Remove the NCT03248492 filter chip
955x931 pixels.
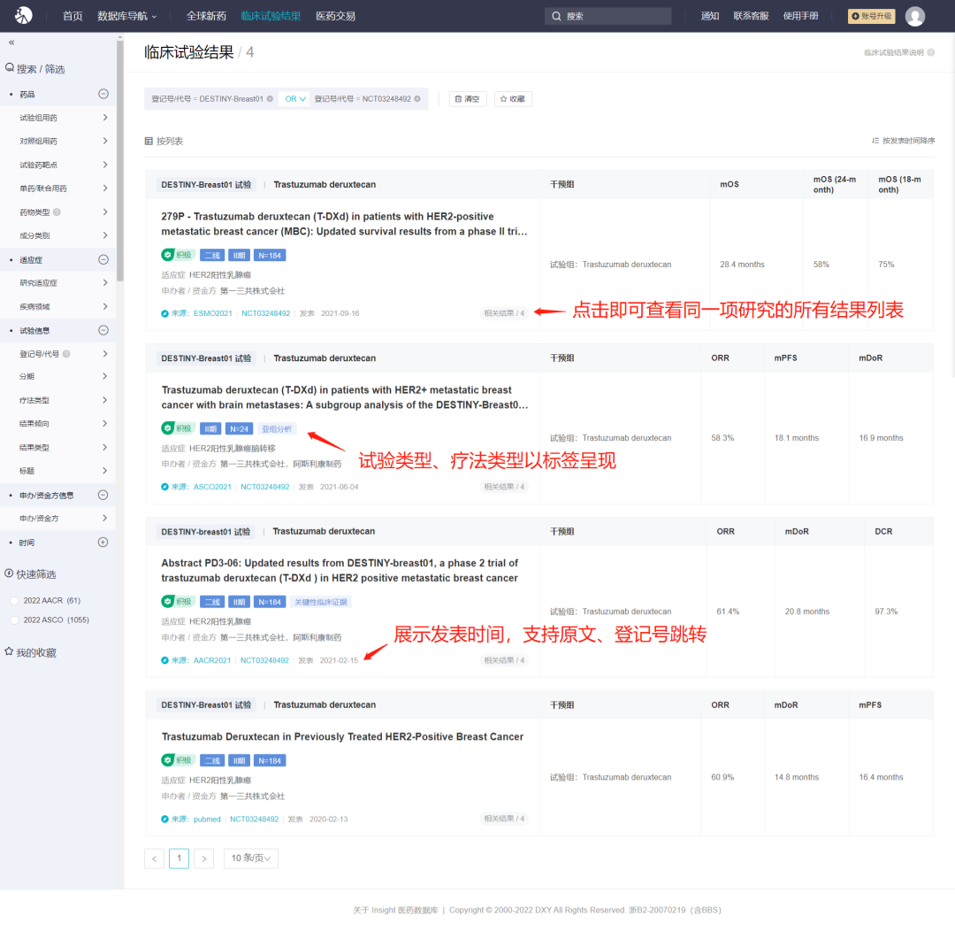417,99
